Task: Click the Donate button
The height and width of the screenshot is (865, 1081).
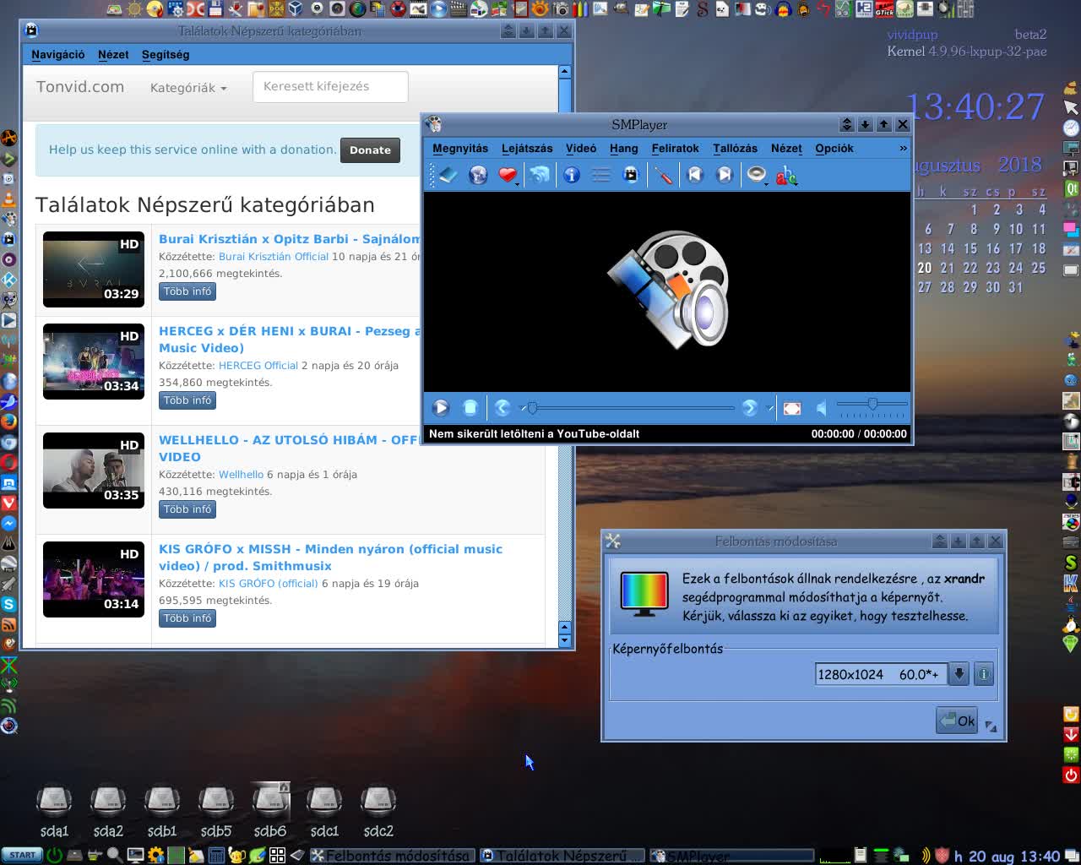Action: point(370,150)
